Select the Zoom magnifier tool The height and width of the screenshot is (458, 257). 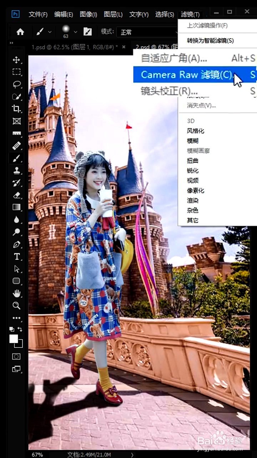point(16,306)
